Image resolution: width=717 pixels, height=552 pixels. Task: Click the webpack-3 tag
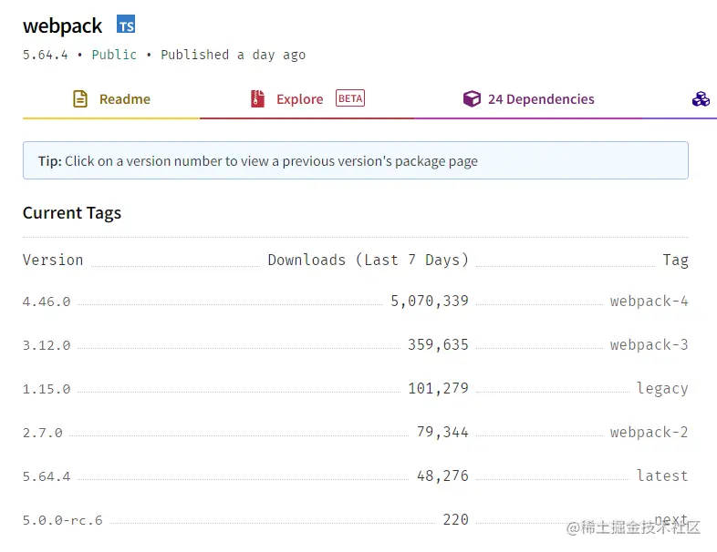(649, 344)
